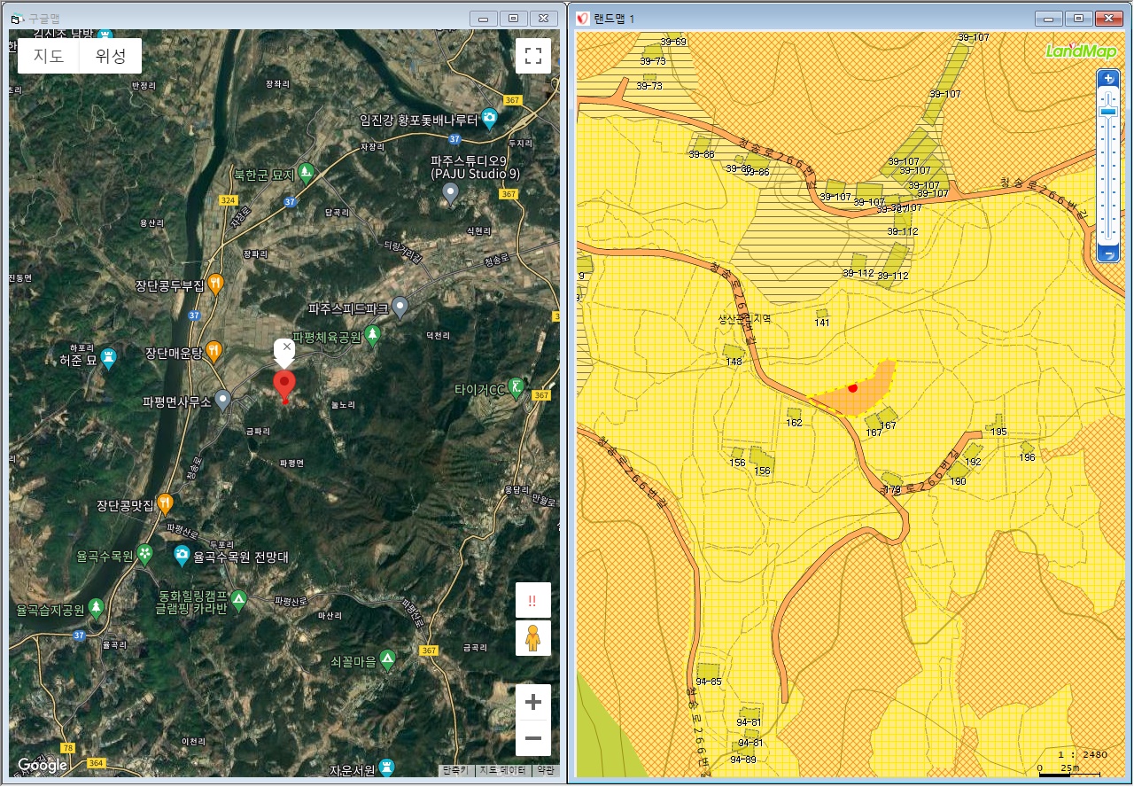Open 단축키 keyboard shortcuts link
Image resolution: width=1134 pixels, height=787 pixels.
pos(457,770)
